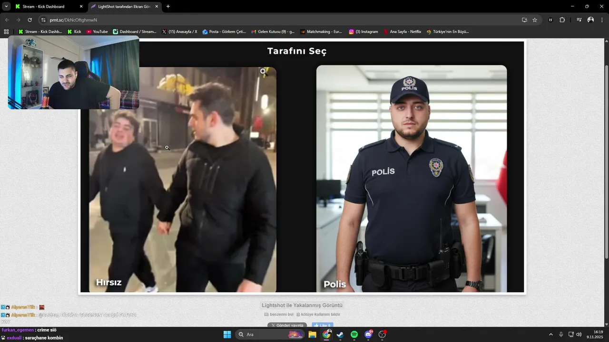Open the (3) Instagram bookmark
The height and width of the screenshot is (342, 609).
pyautogui.click(x=363, y=32)
